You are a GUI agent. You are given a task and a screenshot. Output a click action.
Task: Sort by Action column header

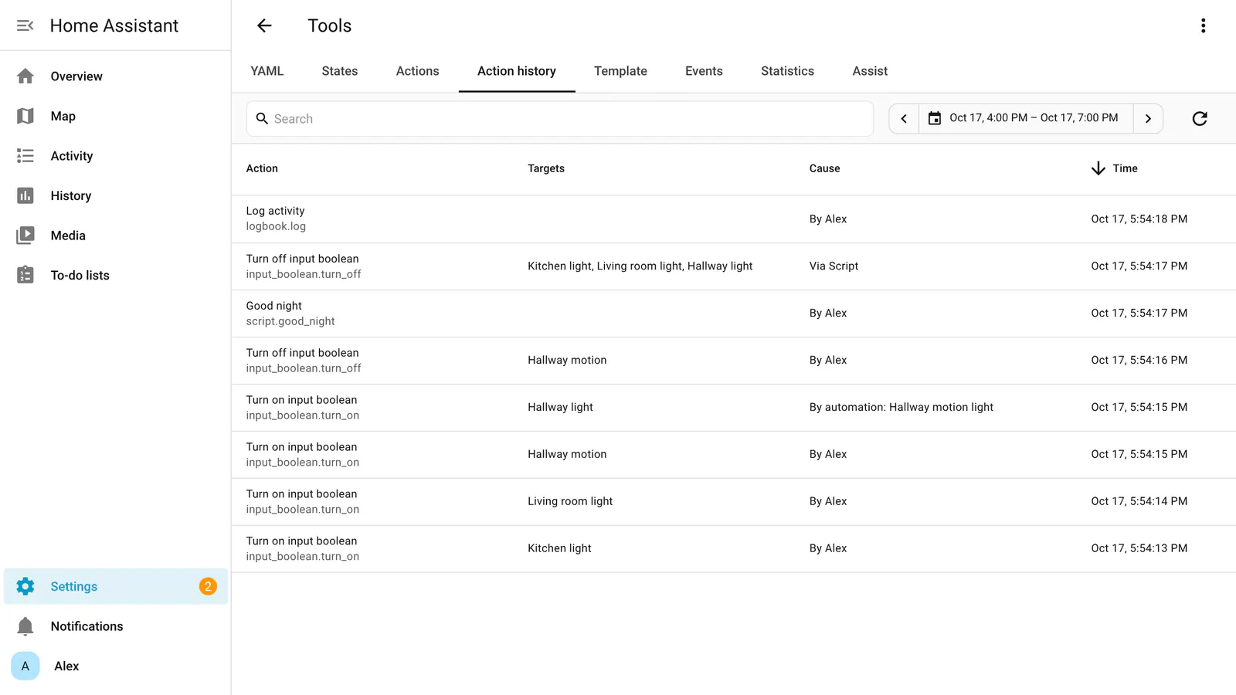click(x=262, y=168)
